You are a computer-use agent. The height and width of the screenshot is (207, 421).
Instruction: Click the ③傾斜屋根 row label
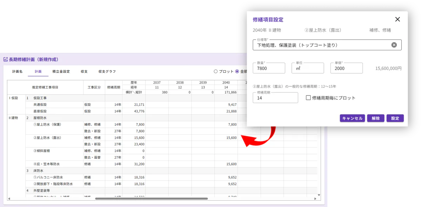coord(42,151)
